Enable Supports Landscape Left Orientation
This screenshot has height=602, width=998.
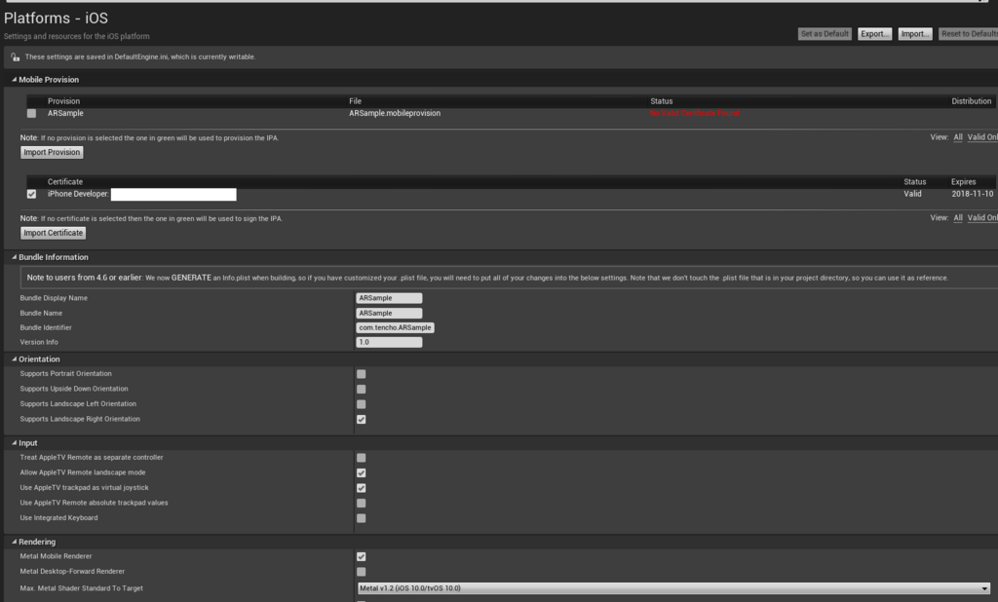[361, 404]
